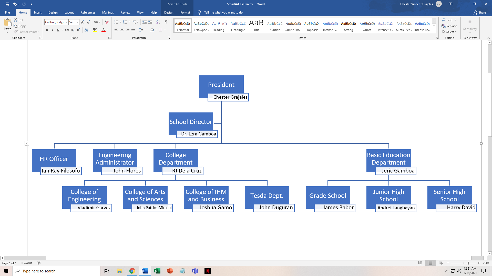Open Excel from the taskbar
Viewport: 492px width, 276px height.
pos(157,271)
